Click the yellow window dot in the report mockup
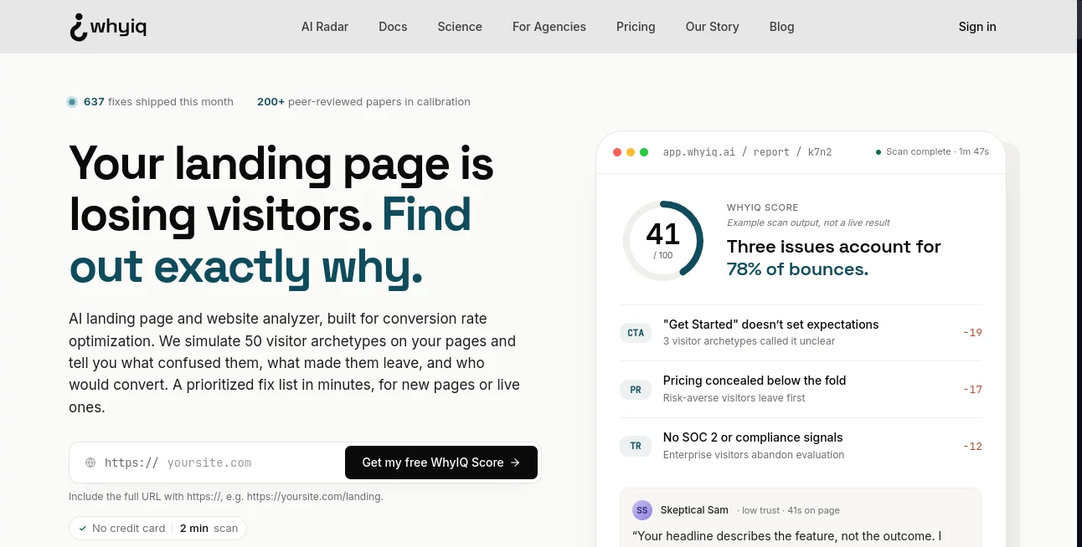Viewport: 1082px width, 547px height. (631, 152)
